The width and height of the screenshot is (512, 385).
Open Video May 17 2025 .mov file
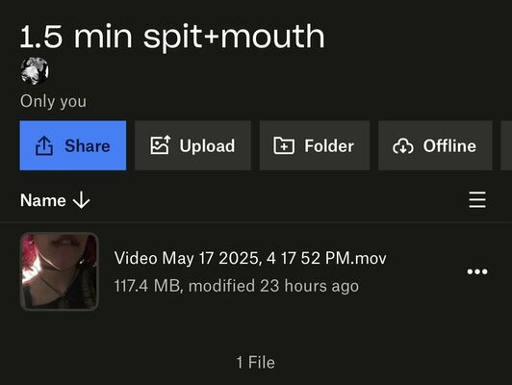click(250, 258)
